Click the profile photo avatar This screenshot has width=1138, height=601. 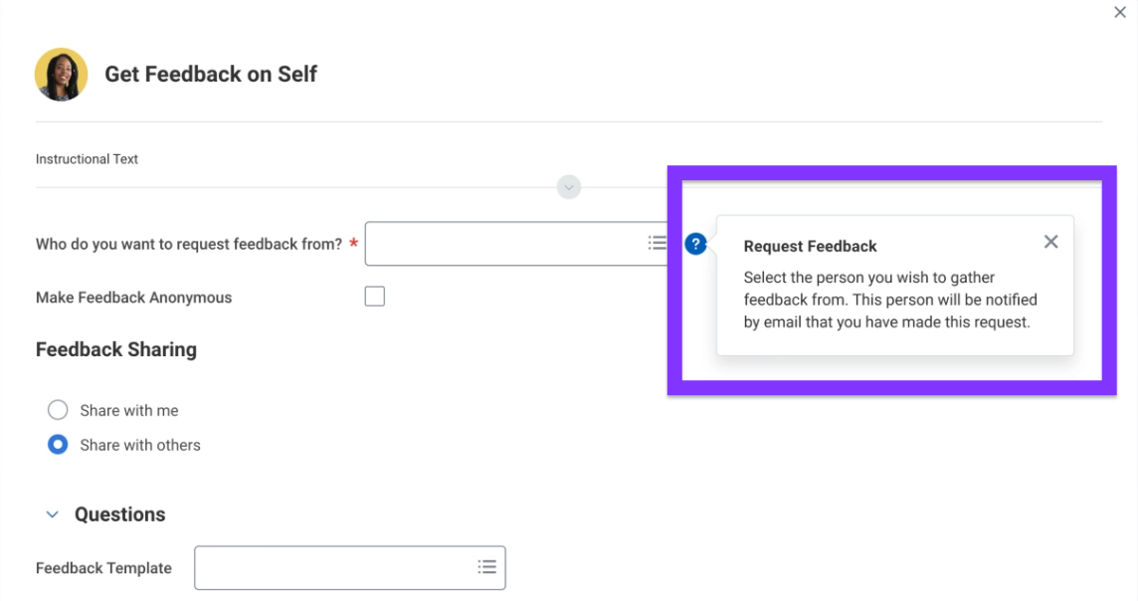(x=62, y=75)
